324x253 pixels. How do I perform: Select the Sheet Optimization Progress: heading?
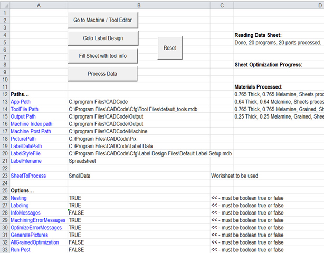pos(269,65)
